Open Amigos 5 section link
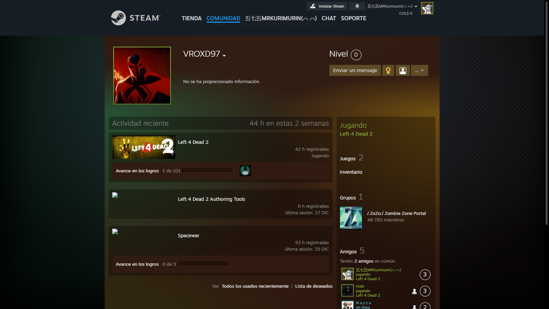The image size is (549, 309). pos(352,251)
